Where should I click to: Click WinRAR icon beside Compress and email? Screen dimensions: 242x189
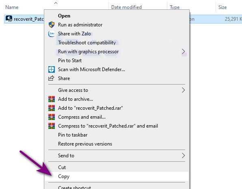pos(52,117)
